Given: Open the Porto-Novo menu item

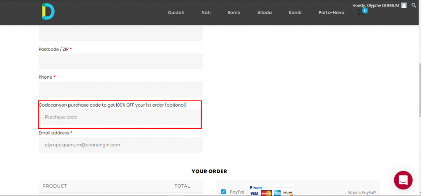Looking at the screenshot, I should point(331,12).
